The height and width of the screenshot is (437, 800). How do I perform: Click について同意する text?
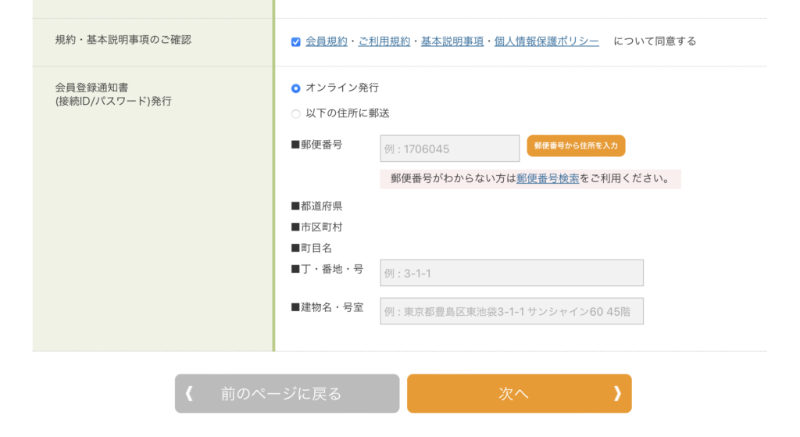click(655, 41)
